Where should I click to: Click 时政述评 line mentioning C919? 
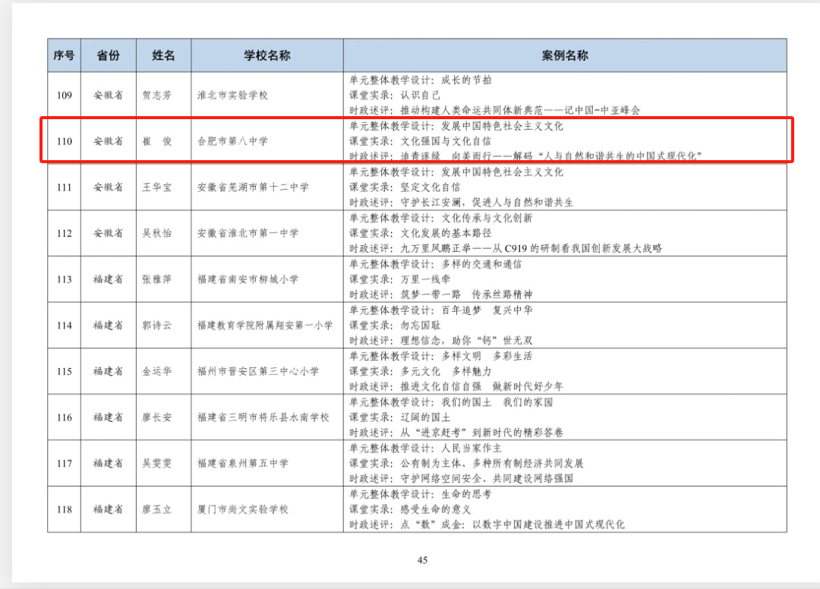point(506,248)
